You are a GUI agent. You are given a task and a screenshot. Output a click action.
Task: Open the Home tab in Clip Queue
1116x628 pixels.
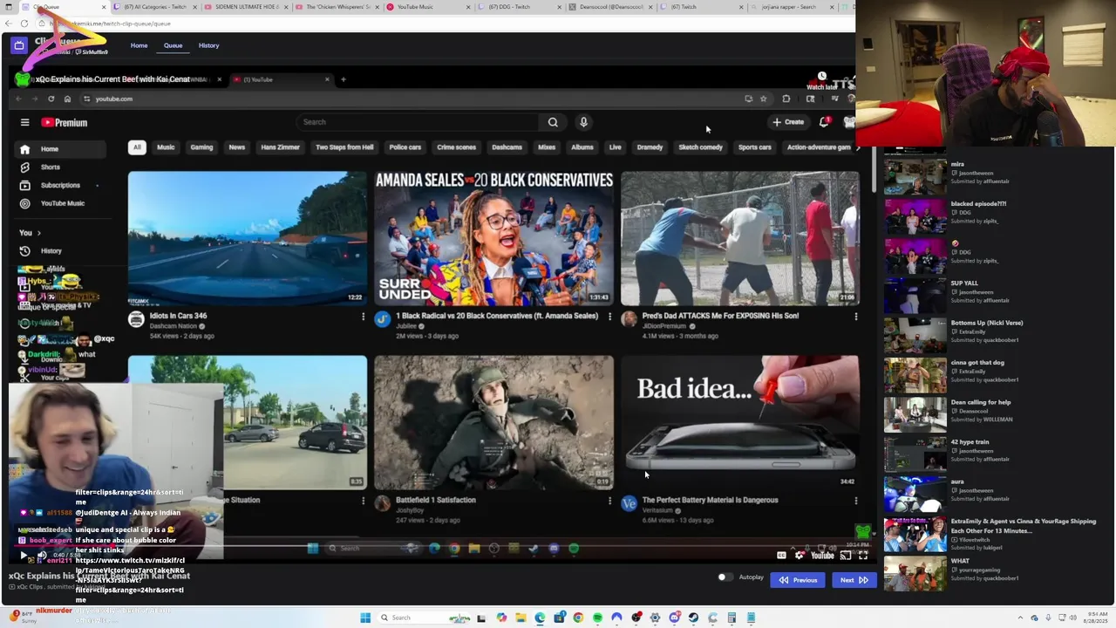point(139,45)
